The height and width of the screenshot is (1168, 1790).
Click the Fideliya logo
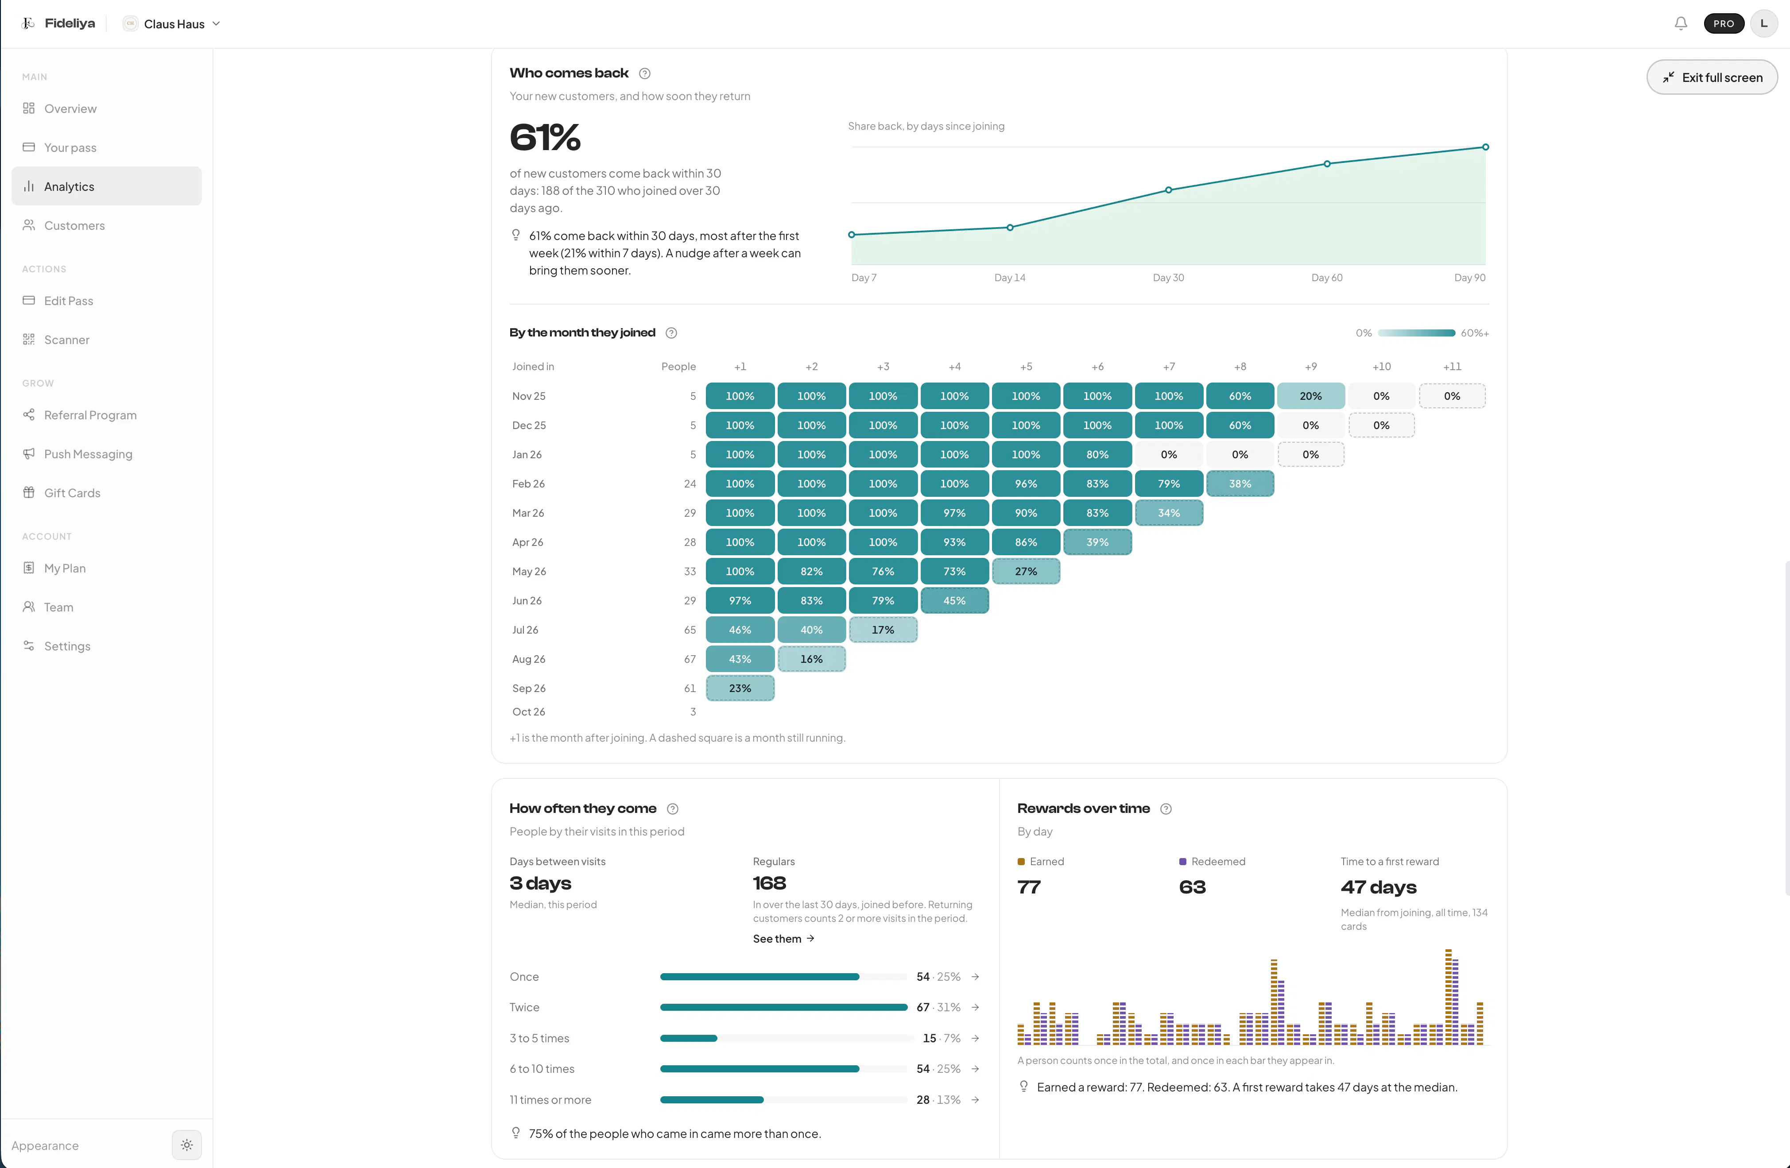tap(58, 23)
